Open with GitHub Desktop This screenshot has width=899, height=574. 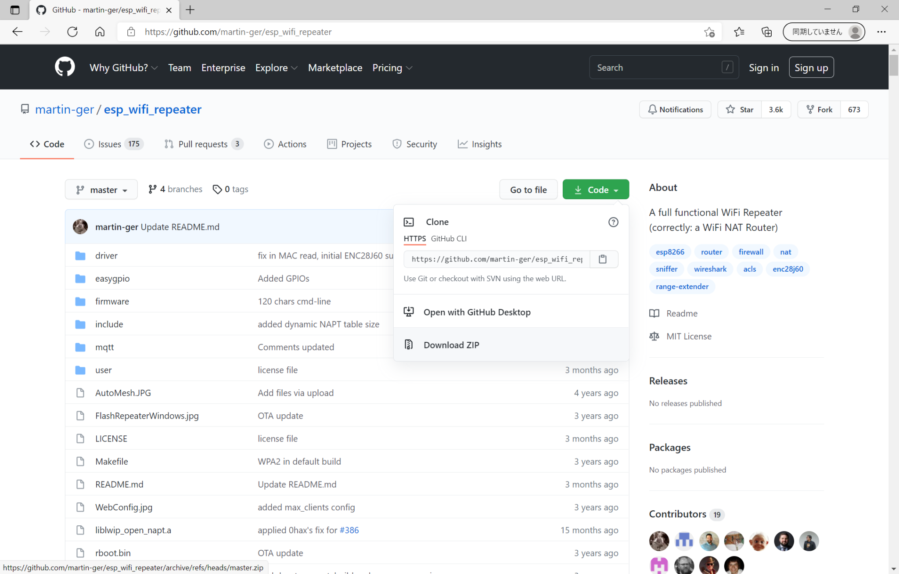[477, 312]
